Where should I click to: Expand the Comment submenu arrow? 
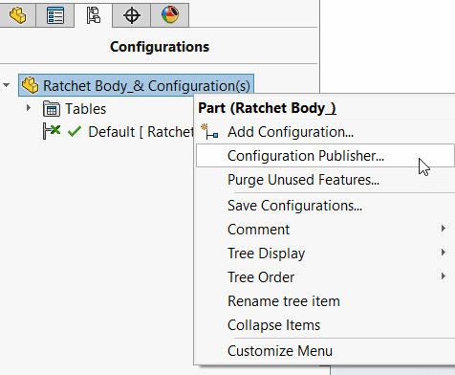[x=444, y=229]
